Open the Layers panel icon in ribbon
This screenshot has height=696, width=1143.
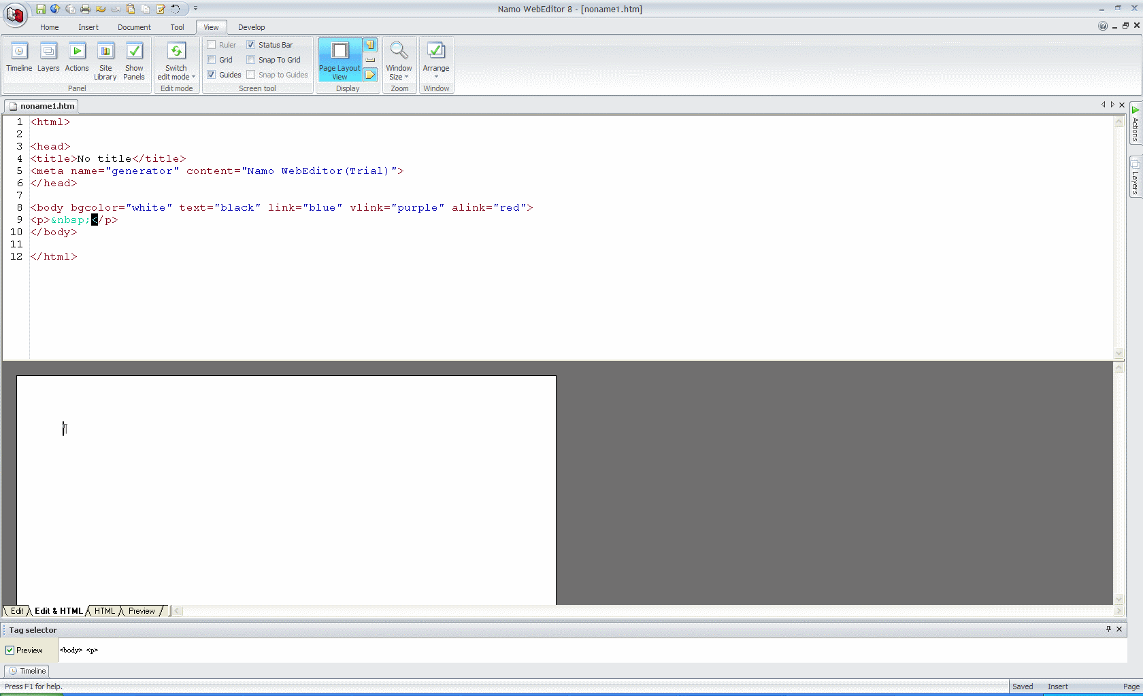(x=48, y=58)
